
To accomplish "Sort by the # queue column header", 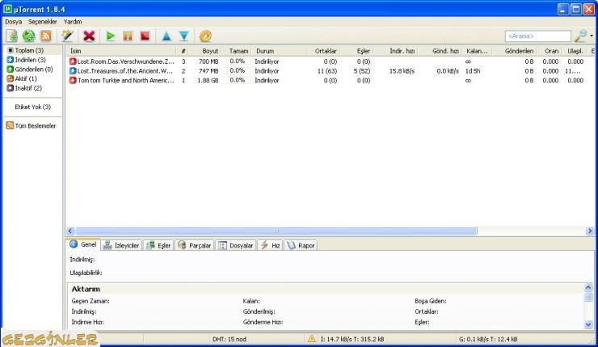I will (x=183, y=51).
